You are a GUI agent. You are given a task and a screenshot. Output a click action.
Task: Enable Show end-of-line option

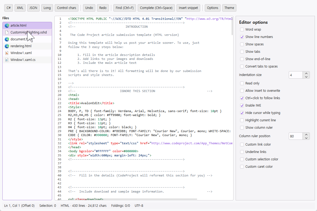242,59
